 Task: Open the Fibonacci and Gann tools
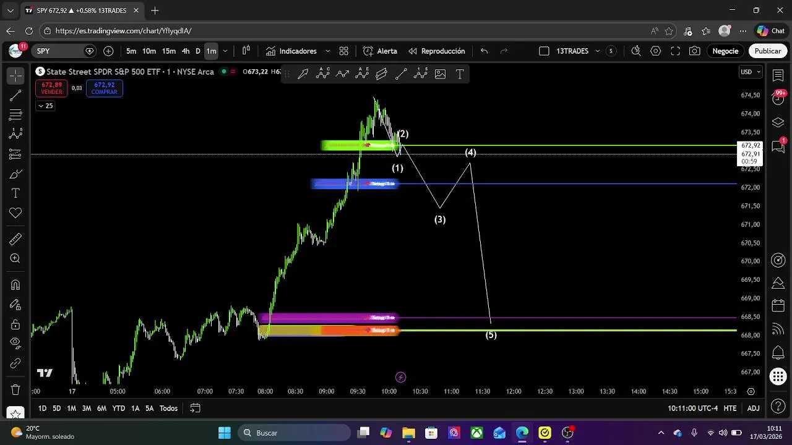tap(15, 115)
